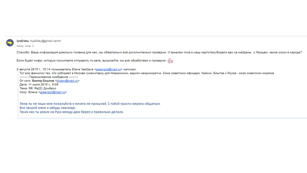Click the sender name lyst2sbu

pos(23,41)
